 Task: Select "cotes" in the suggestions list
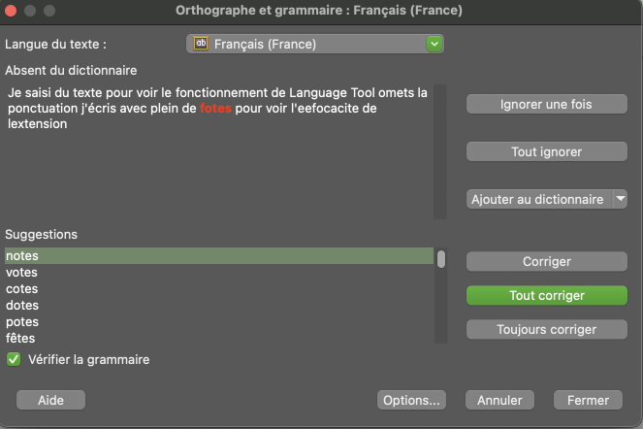21,289
